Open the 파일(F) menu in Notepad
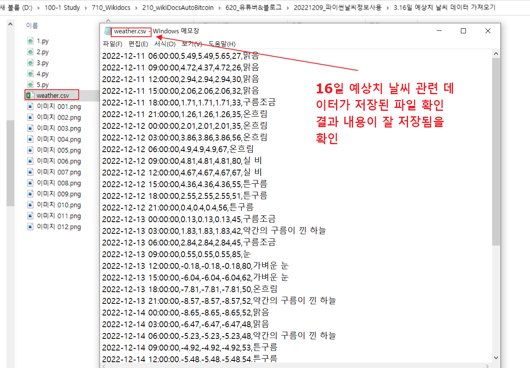This screenshot has height=368, width=530. (112, 44)
